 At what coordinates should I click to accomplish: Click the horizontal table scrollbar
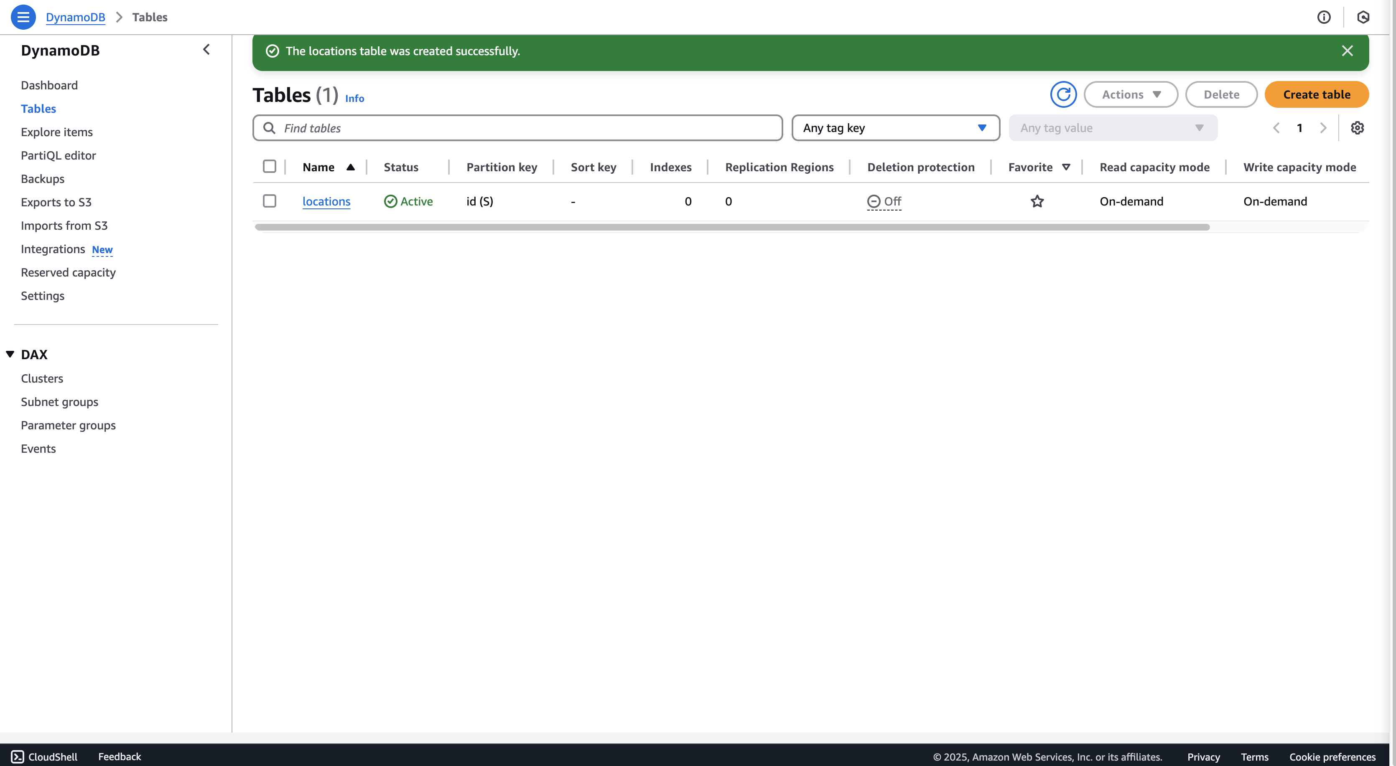click(732, 227)
